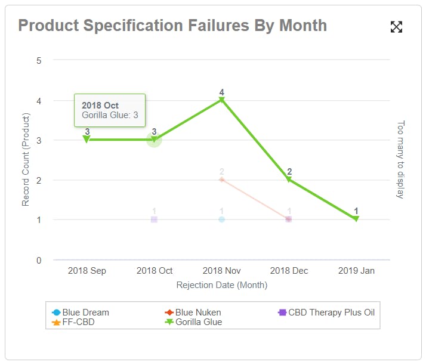Click the 2018 Nov x-axis label
426x362 pixels.
coord(221,271)
